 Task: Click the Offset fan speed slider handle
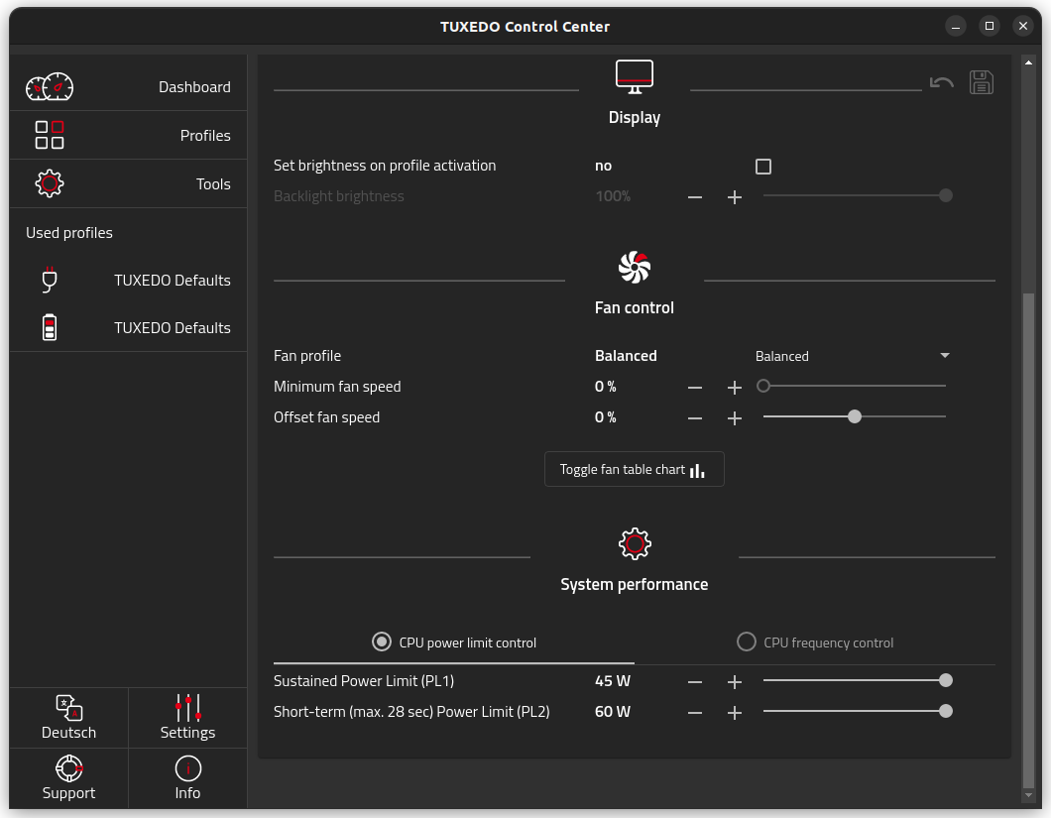click(855, 417)
